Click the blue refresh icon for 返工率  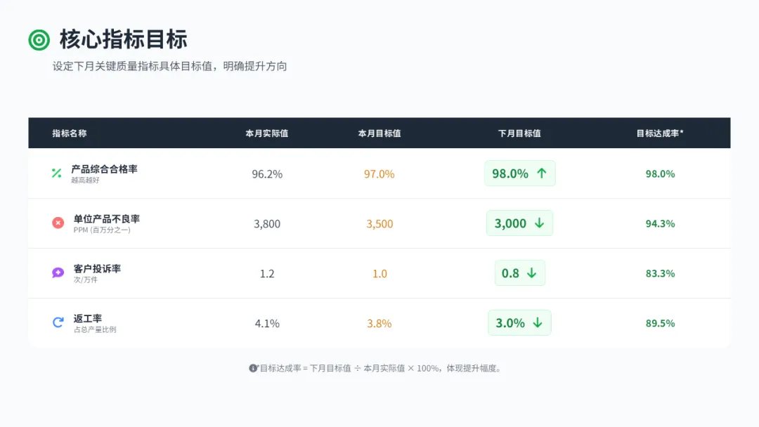coord(58,322)
